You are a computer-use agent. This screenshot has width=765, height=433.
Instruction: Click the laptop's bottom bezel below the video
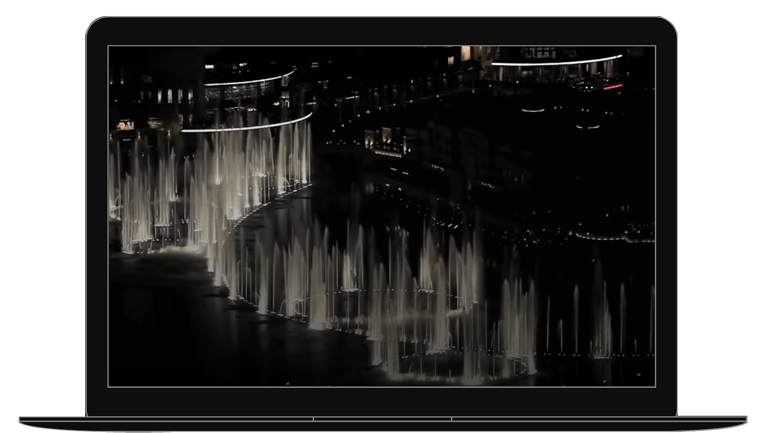coord(382,401)
